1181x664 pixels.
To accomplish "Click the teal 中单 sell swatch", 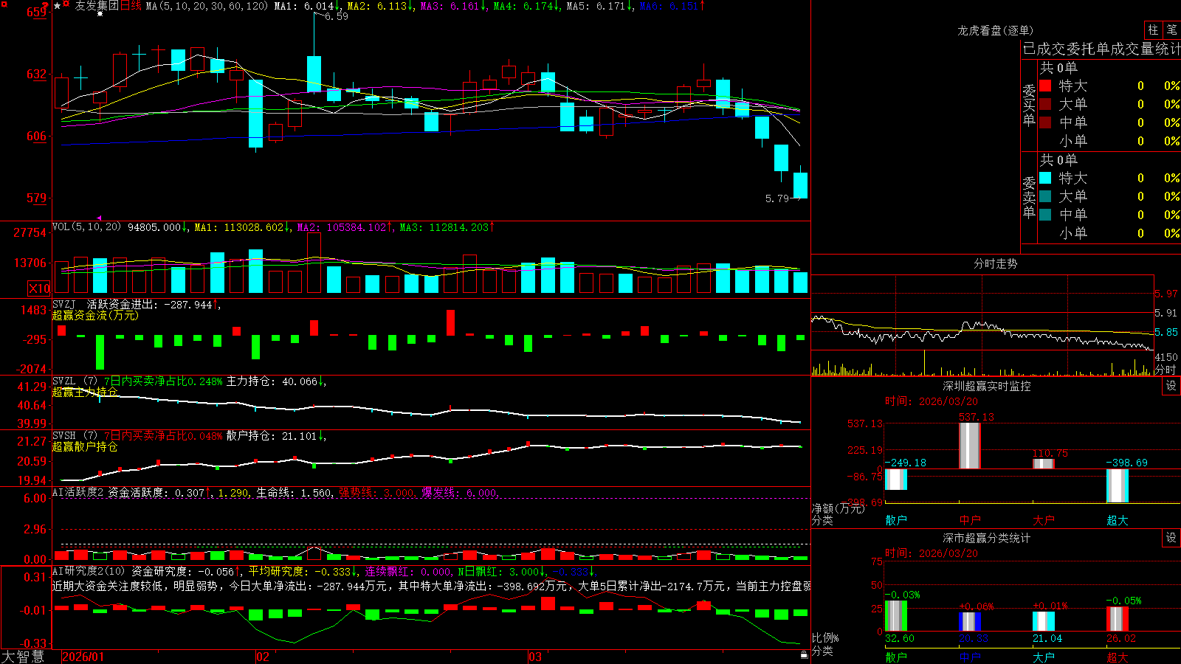I will (1045, 215).
